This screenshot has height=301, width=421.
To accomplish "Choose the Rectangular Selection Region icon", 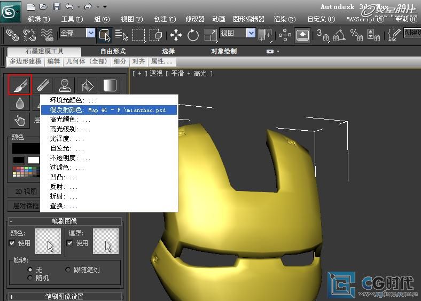I will tap(138, 35).
